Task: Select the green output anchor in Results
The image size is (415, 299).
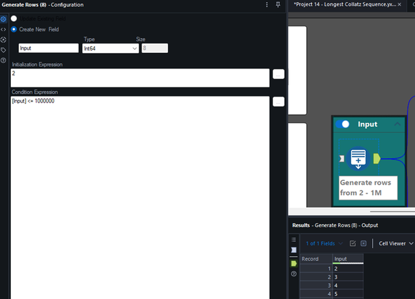Action: (x=294, y=264)
